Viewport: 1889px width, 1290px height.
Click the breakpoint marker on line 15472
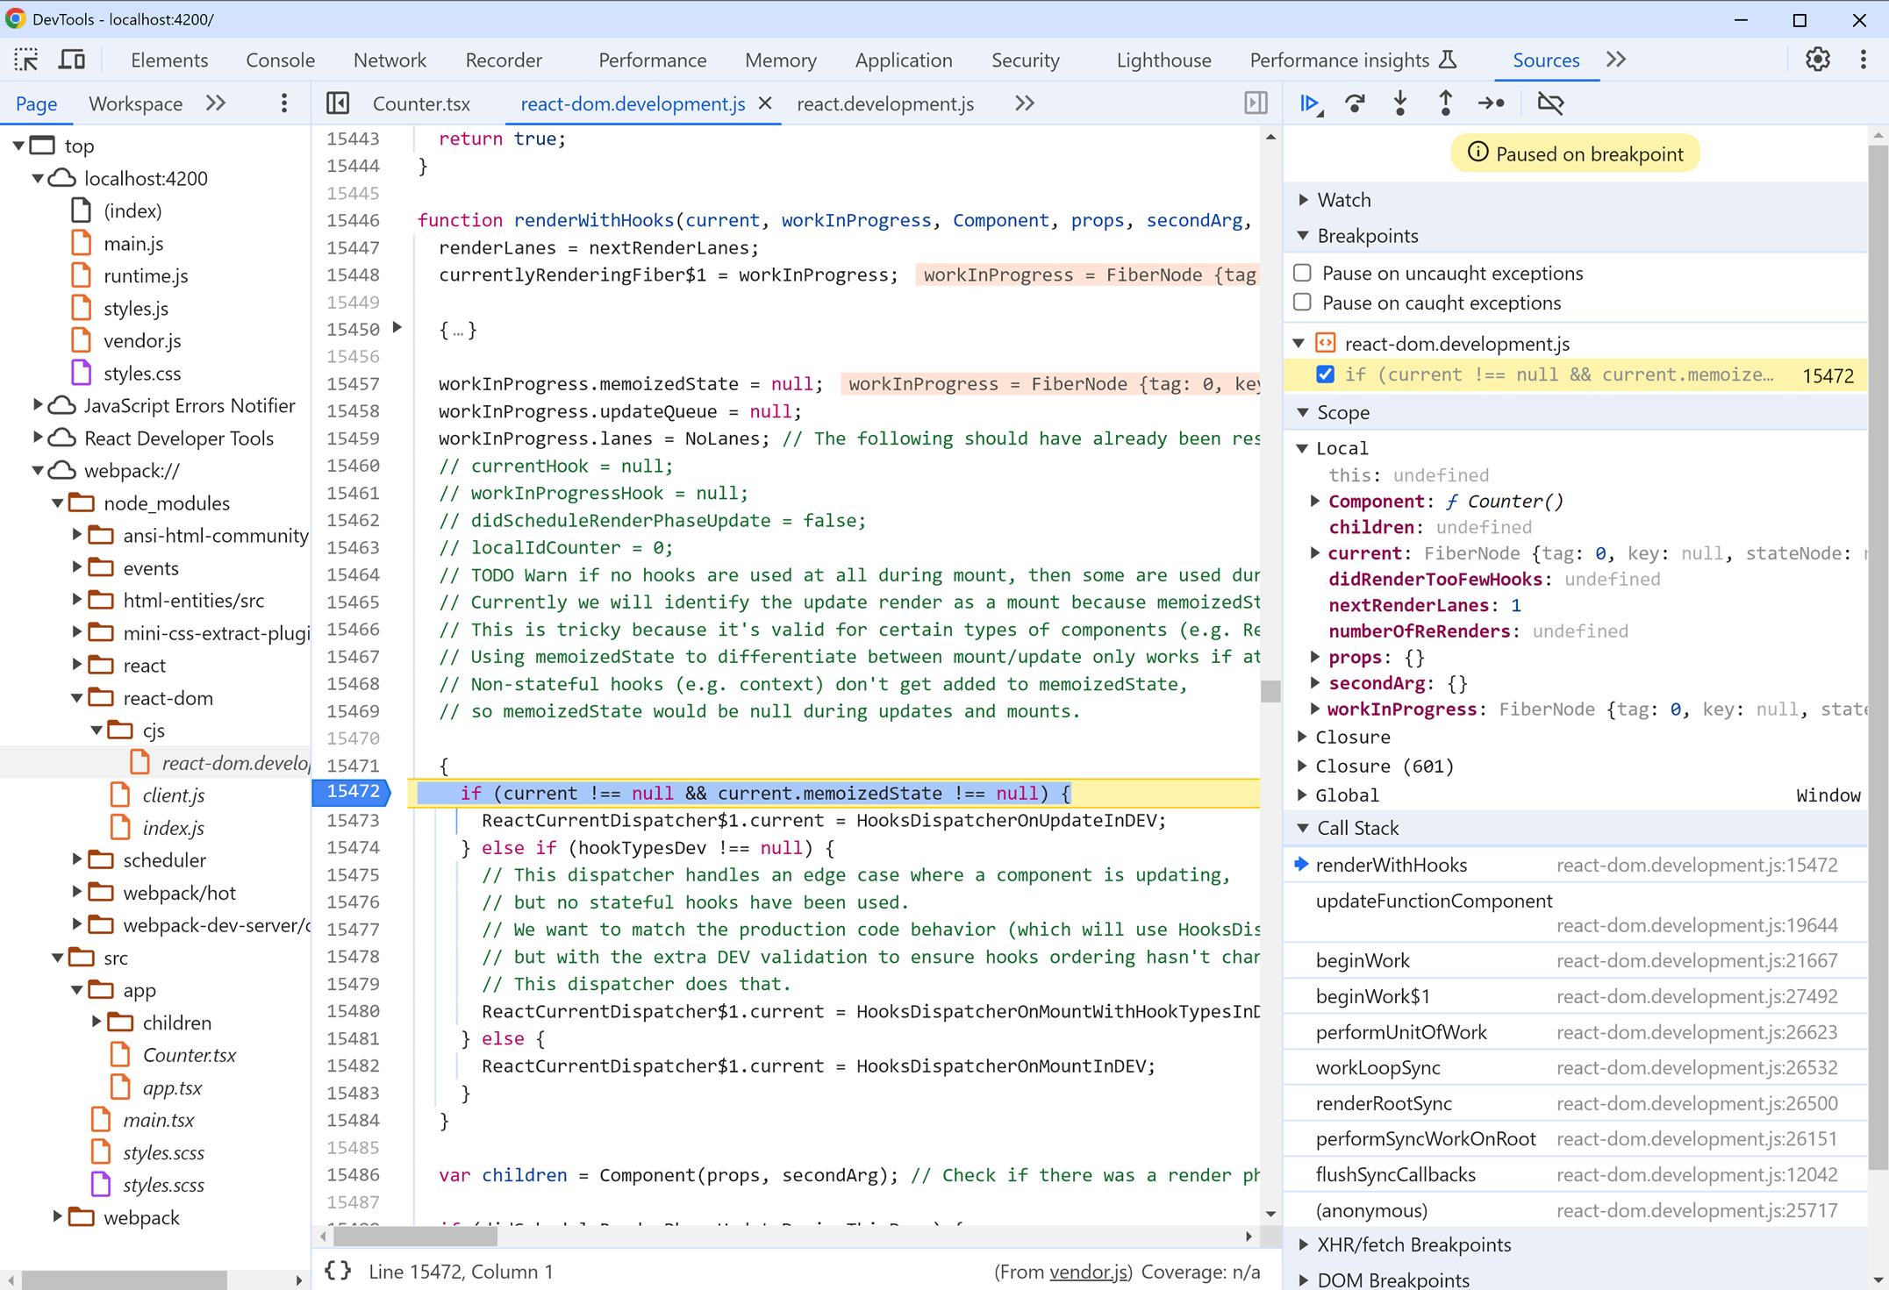pyautogui.click(x=352, y=792)
